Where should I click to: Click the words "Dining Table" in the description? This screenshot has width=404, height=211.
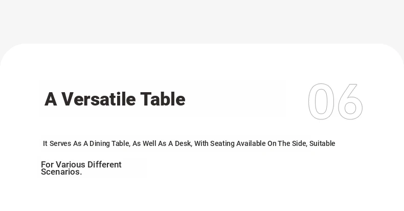[109, 143]
